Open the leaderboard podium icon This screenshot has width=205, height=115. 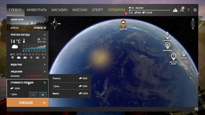175,10
